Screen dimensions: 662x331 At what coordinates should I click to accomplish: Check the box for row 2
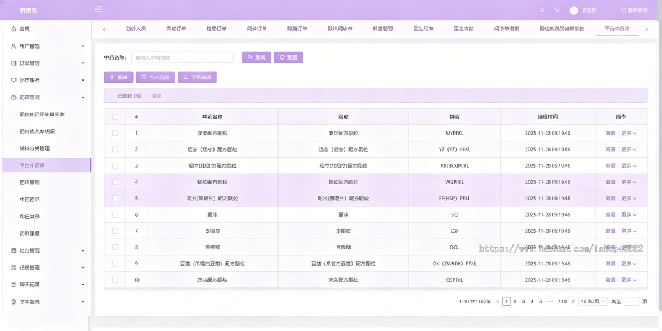click(x=115, y=150)
